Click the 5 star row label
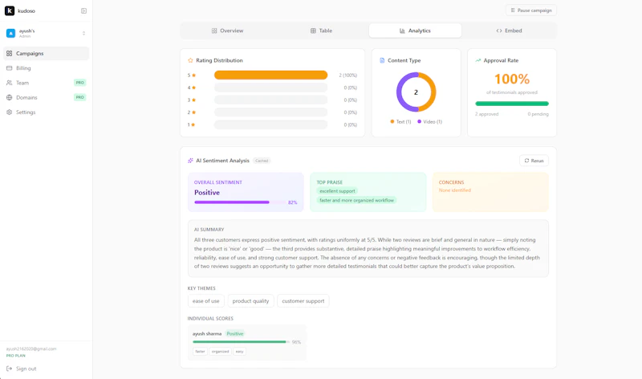This screenshot has width=642, height=379. pos(192,75)
